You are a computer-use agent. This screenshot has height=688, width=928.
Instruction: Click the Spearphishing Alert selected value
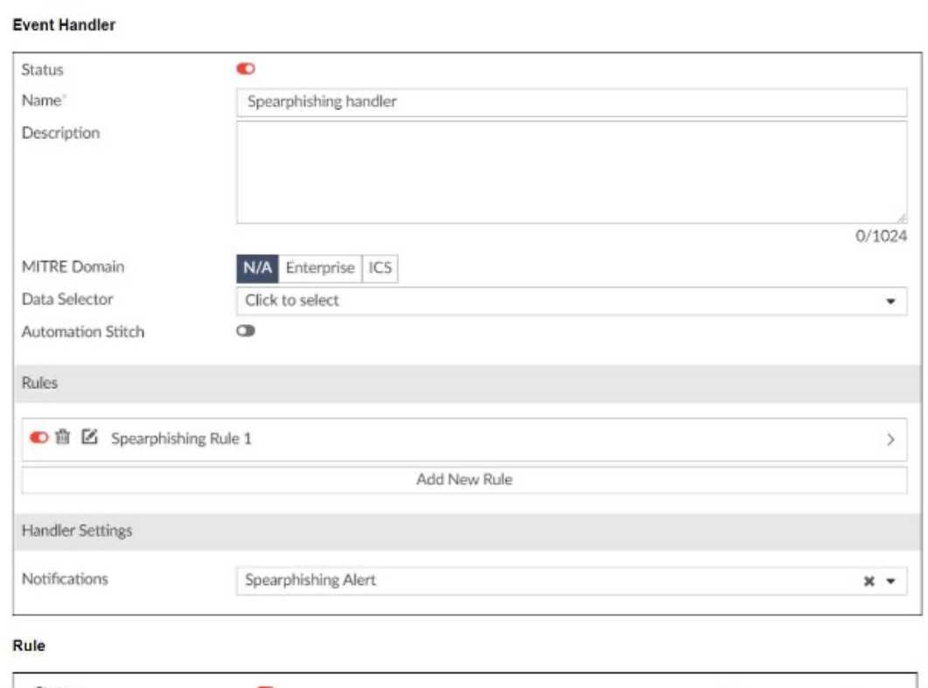click(310, 580)
